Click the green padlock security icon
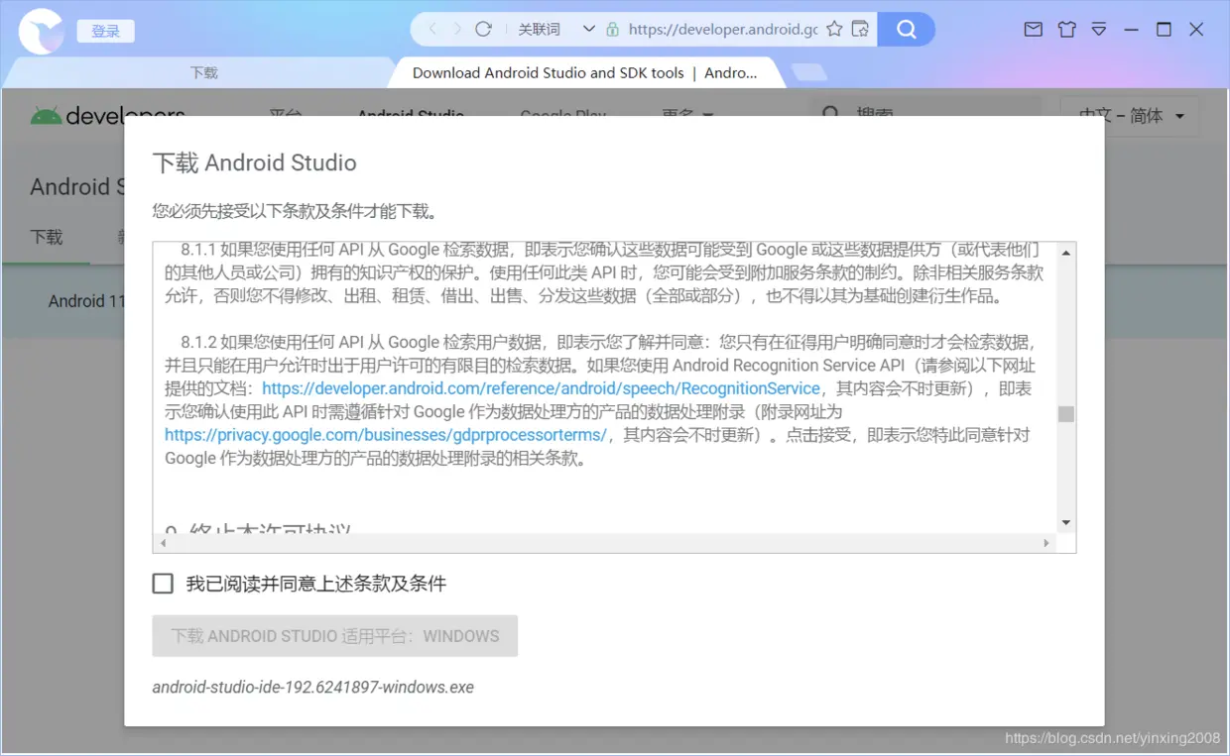The image size is (1230, 756). point(612,30)
